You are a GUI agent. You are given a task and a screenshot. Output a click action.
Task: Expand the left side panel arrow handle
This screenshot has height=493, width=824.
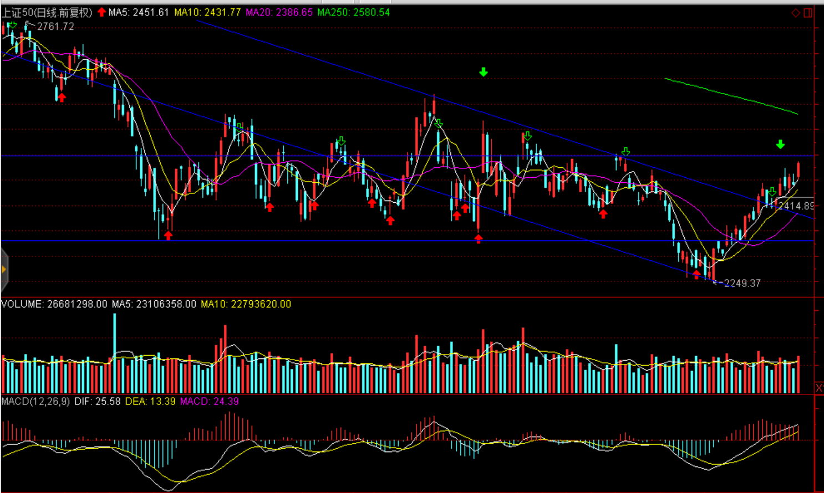tap(4, 270)
